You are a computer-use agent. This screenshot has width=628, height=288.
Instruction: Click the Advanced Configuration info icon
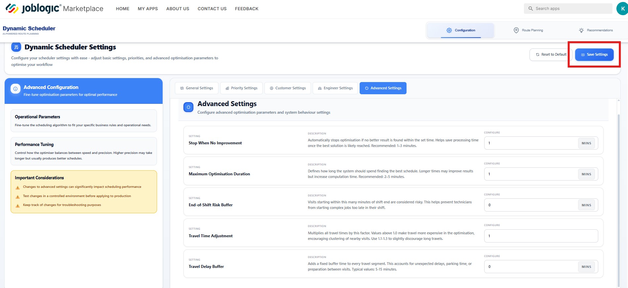pyautogui.click(x=16, y=89)
